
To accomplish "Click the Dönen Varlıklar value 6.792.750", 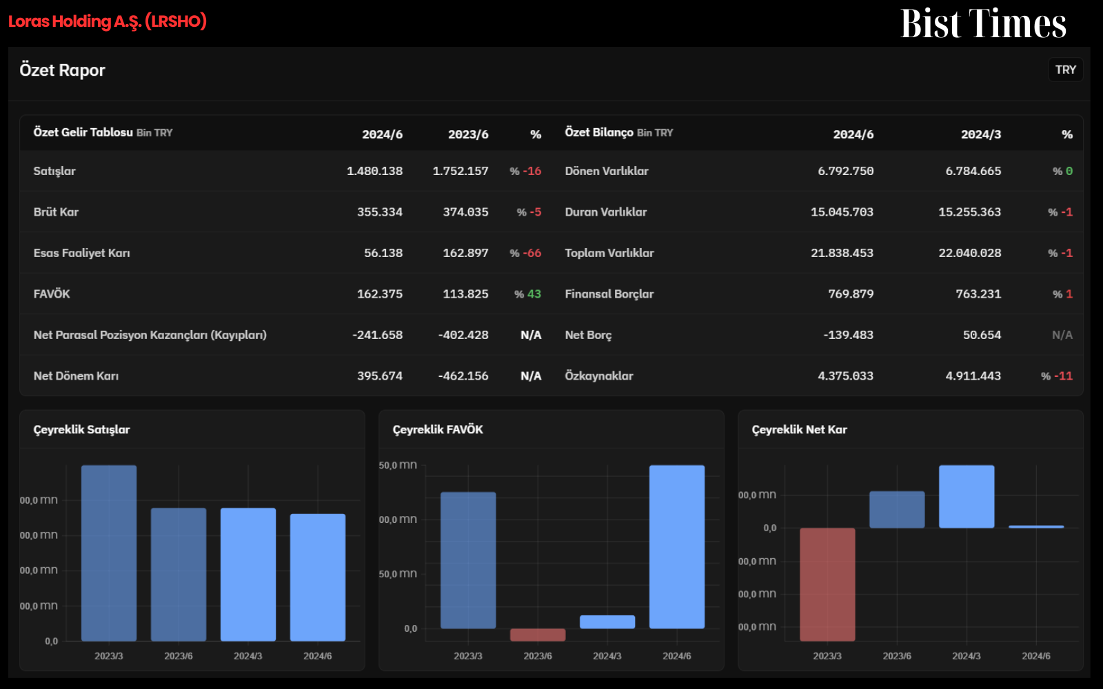I will (845, 171).
